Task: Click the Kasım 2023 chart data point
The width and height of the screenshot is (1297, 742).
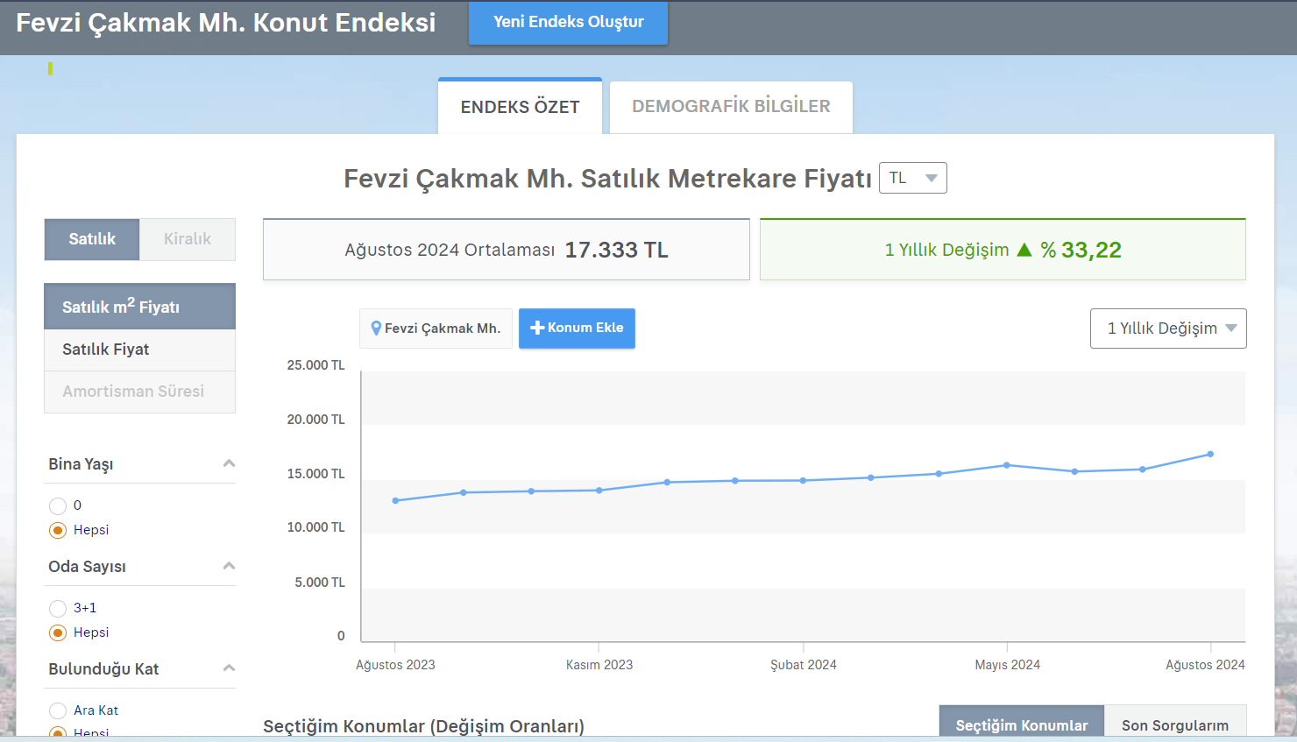Action: click(x=599, y=491)
